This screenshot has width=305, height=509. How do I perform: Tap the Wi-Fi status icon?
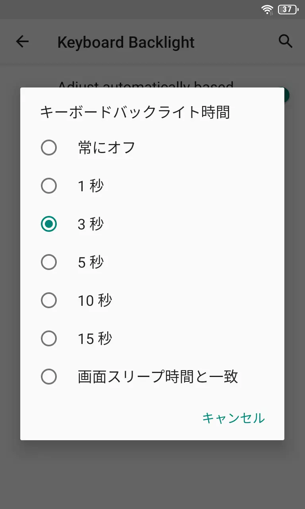(x=268, y=10)
